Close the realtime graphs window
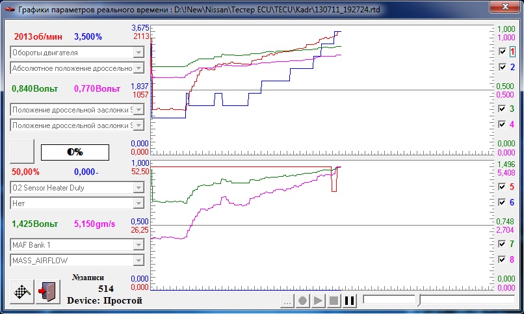The image size is (524, 314). pyautogui.click(x=505, y=6)
